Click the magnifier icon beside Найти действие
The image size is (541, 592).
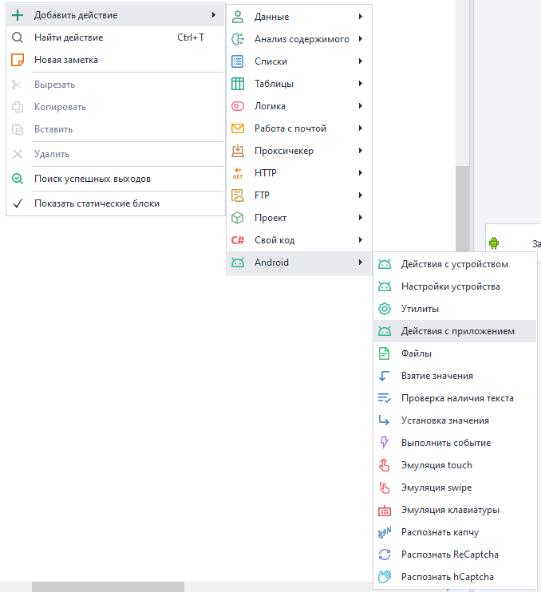click(x=18, y=37)
